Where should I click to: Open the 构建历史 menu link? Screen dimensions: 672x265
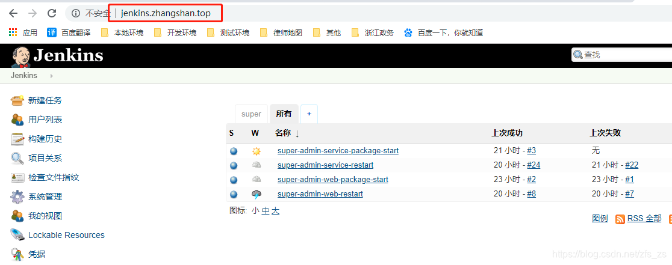tap(45, 139)
